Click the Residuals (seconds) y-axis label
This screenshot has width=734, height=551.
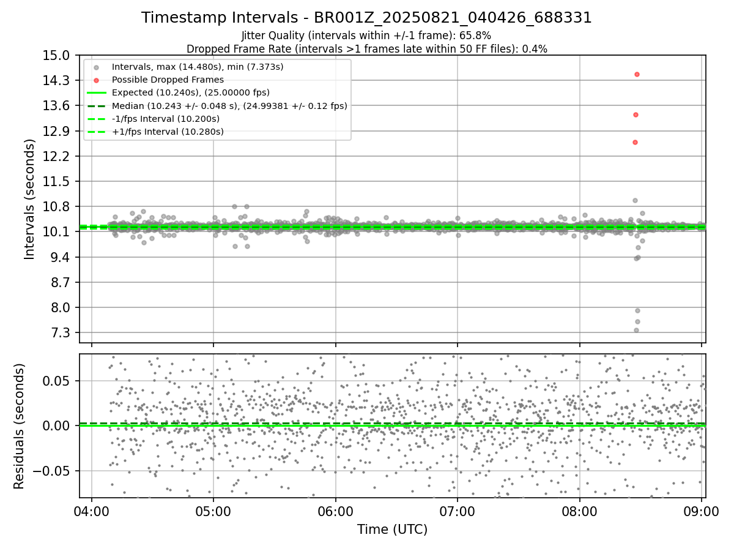[x=19, y=426]
